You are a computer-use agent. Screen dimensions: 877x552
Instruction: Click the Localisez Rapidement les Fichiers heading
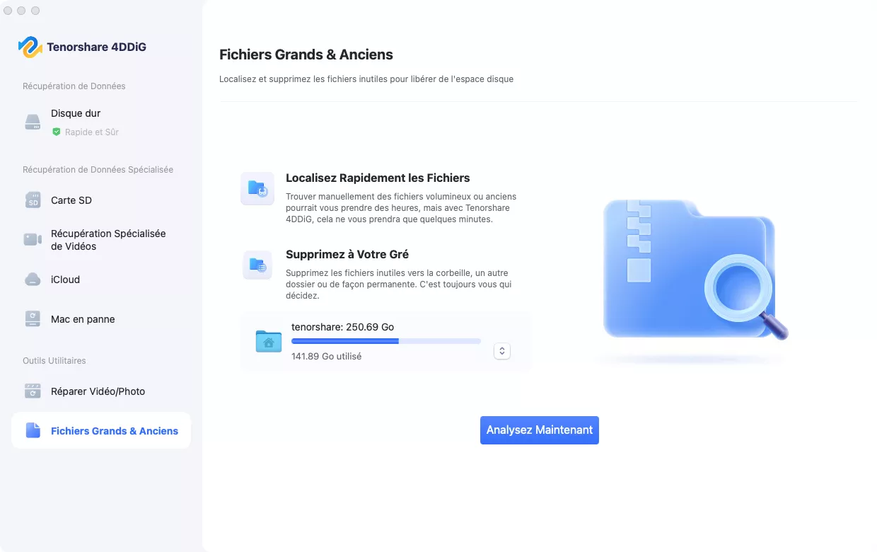[x=378, y=178]
